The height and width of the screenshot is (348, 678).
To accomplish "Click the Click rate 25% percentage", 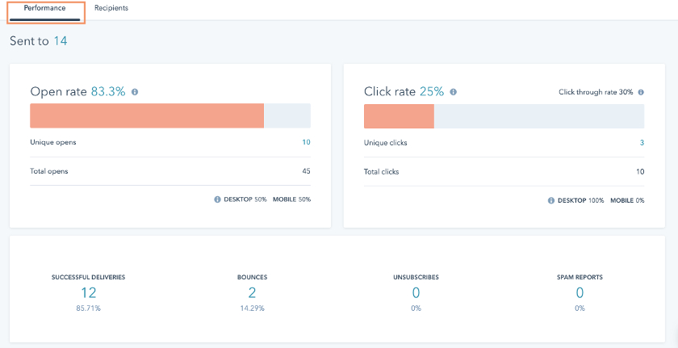I will click(x=432, y=92).
